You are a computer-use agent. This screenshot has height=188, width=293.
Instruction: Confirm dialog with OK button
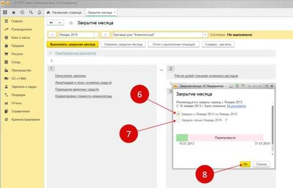coord(245,164)
